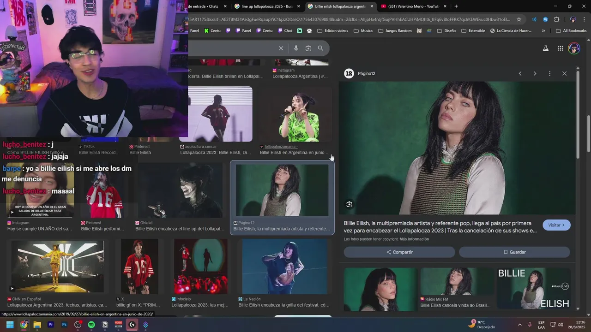Open the Extensible bookmark folder
Viewport: 591px width, 332px height.
pyautogui.click(x=472, y=31)
